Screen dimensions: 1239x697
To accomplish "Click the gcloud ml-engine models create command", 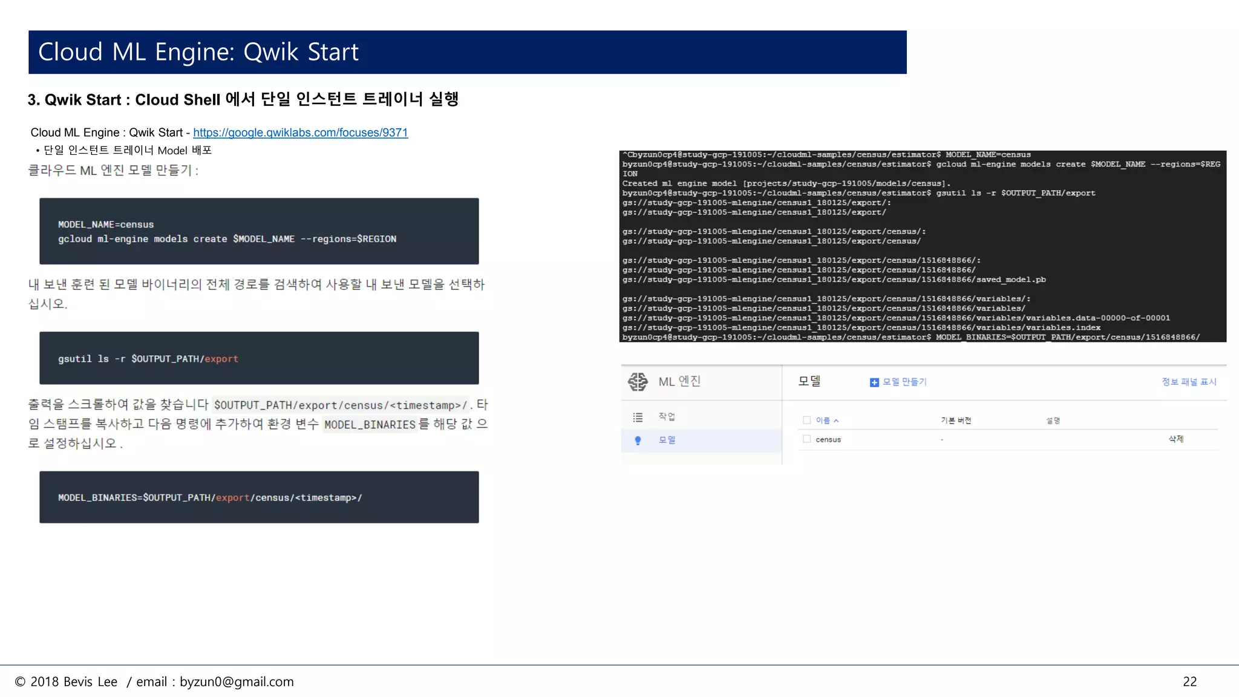I will coord(227,239).
